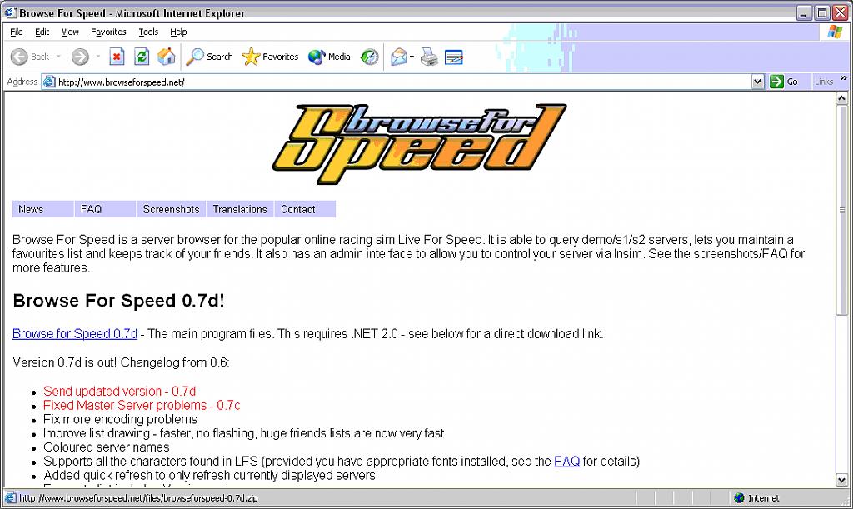
Task: Open the Forward history dropdown arrow
Action: coord(98,57)
